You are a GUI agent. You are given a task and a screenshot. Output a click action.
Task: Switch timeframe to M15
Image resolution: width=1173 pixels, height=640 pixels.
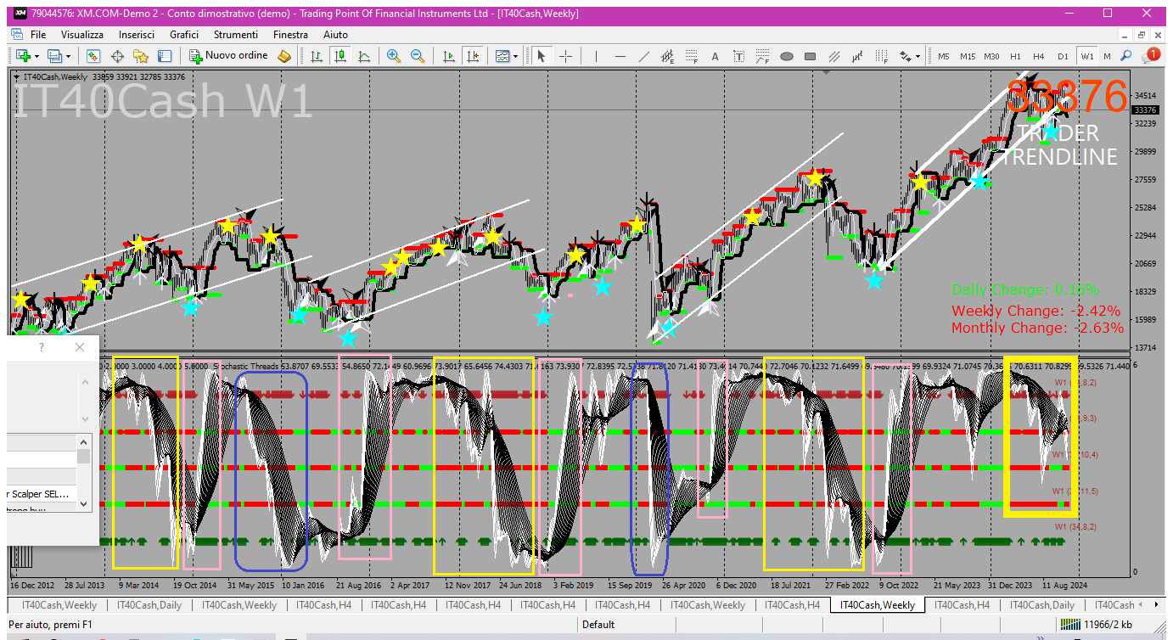(x=968, y=56)
